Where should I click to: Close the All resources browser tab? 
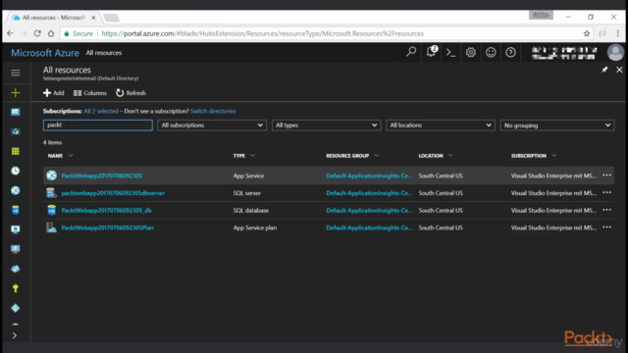click(x=93, y=18)
